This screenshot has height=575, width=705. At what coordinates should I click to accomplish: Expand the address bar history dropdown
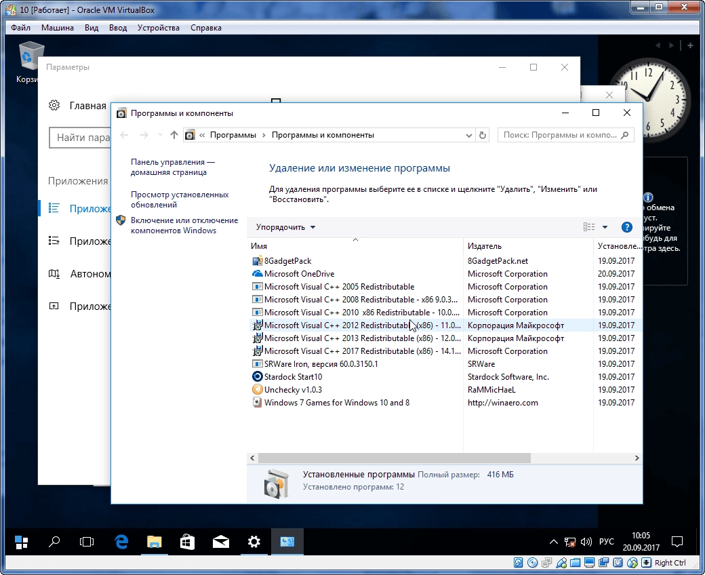[468, 136]
